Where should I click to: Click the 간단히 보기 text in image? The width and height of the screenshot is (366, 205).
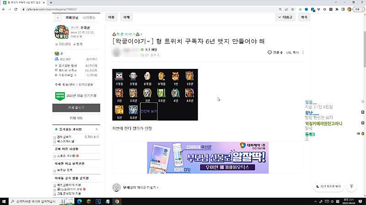tap(149, 111)
